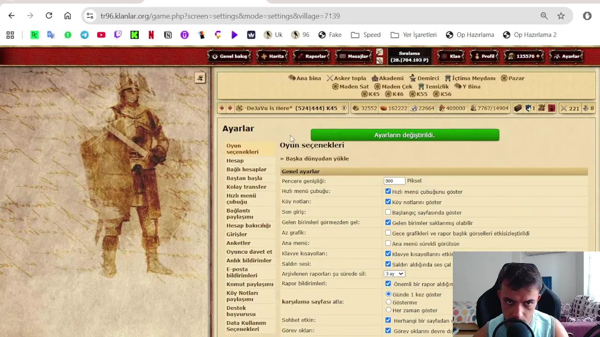Screen dimensions: 600x337
Task: Edit the Pencere genişliği pixel field
Action: [394, 181]
